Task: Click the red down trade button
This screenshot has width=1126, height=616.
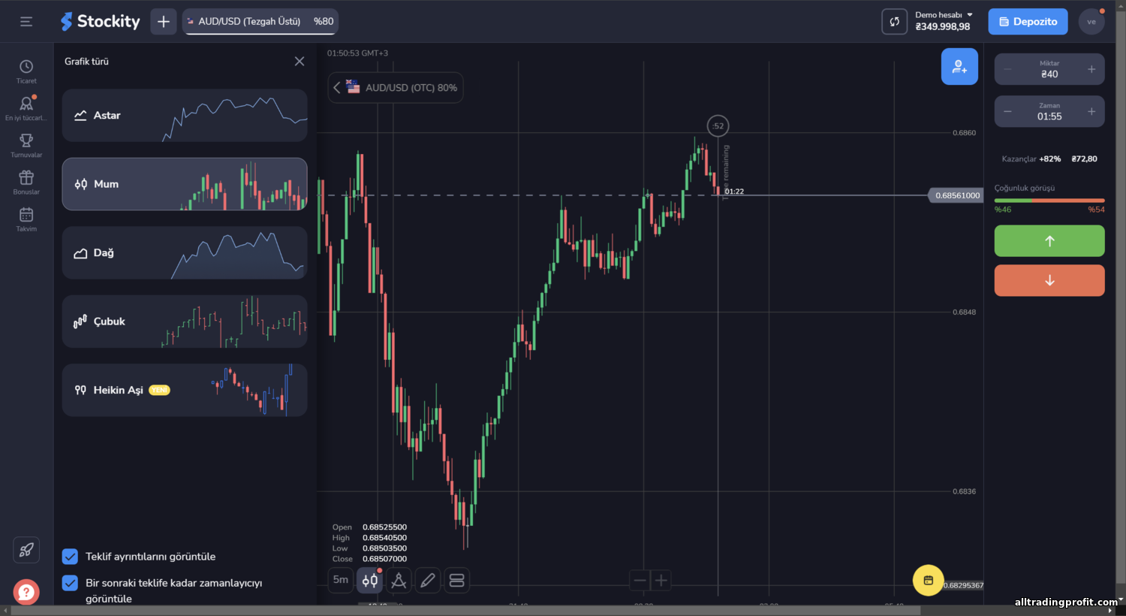Action: pos(1049,280)
